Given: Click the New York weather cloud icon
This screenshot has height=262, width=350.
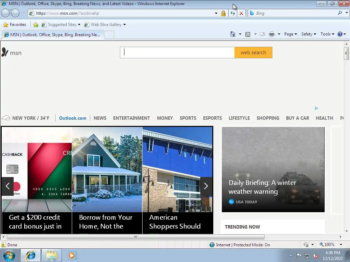Looking at the screenshot, I should click(x=6, y=118).
